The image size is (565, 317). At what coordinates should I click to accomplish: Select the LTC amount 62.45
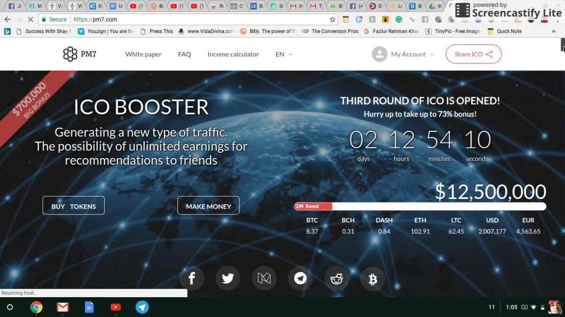pos(456,231)
